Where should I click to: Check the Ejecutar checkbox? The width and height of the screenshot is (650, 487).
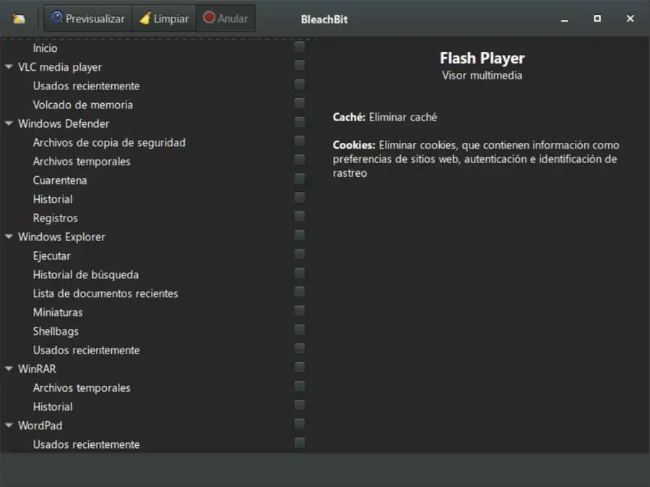[x=299, y=254]
